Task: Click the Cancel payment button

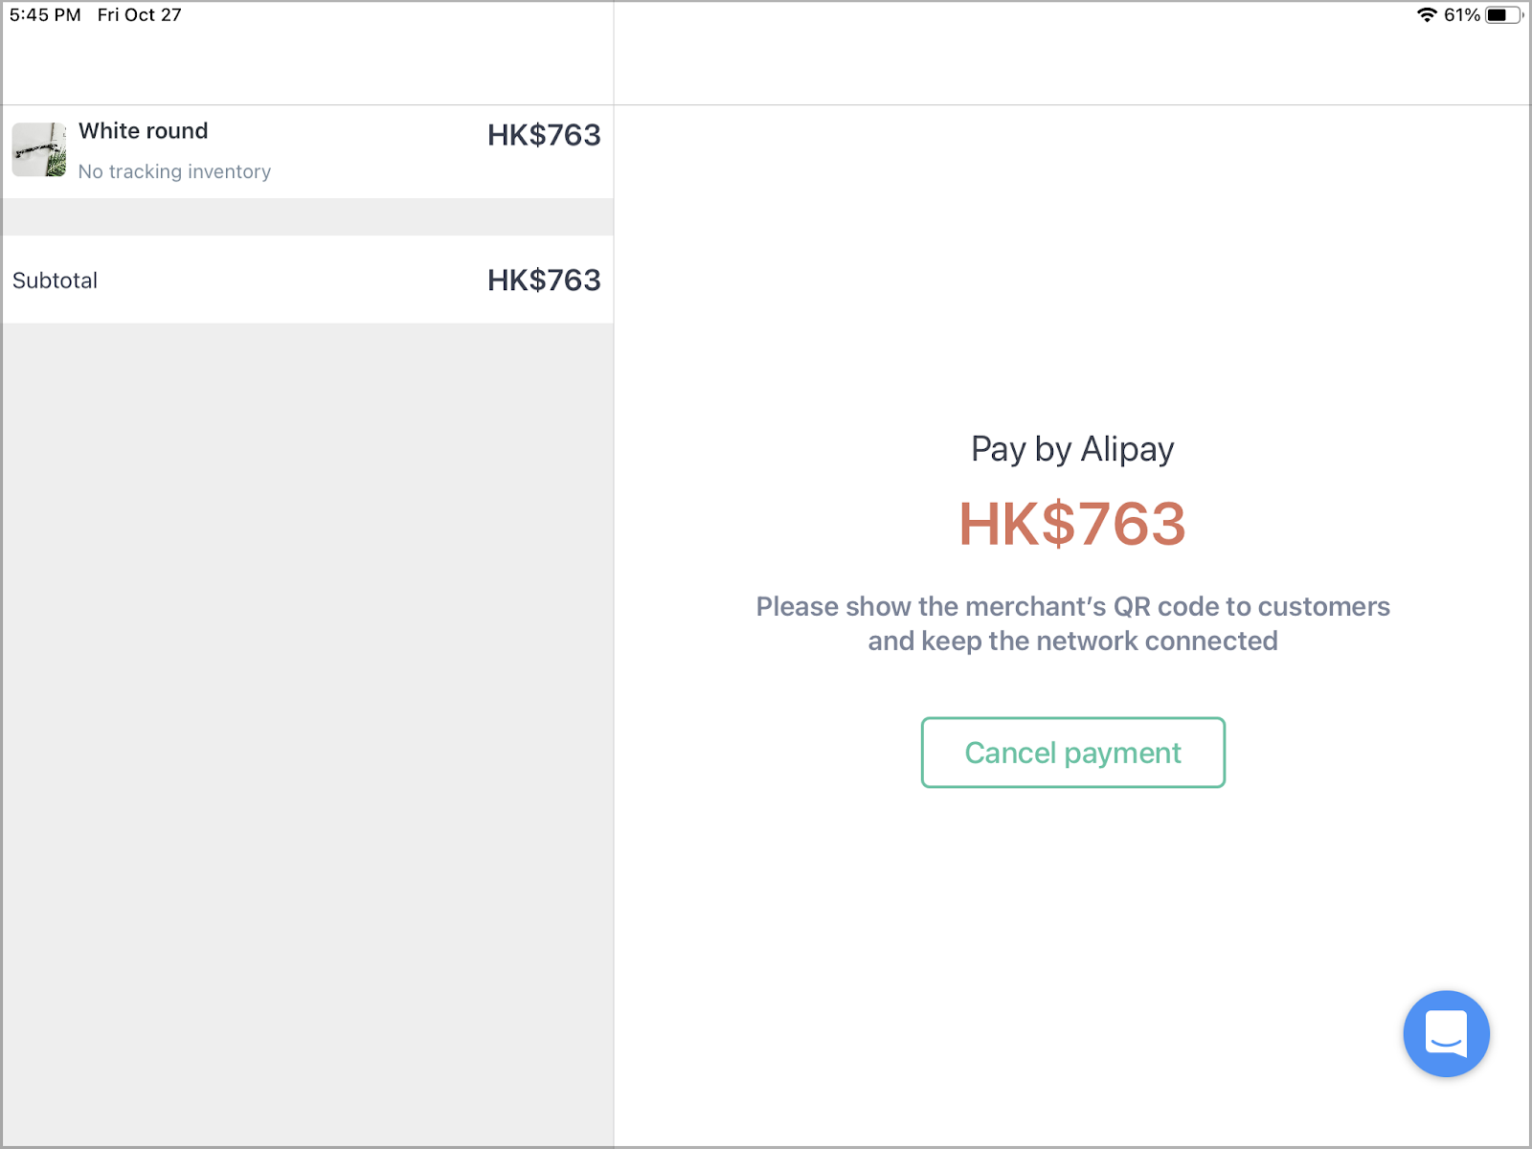Action: (1072, 753)
